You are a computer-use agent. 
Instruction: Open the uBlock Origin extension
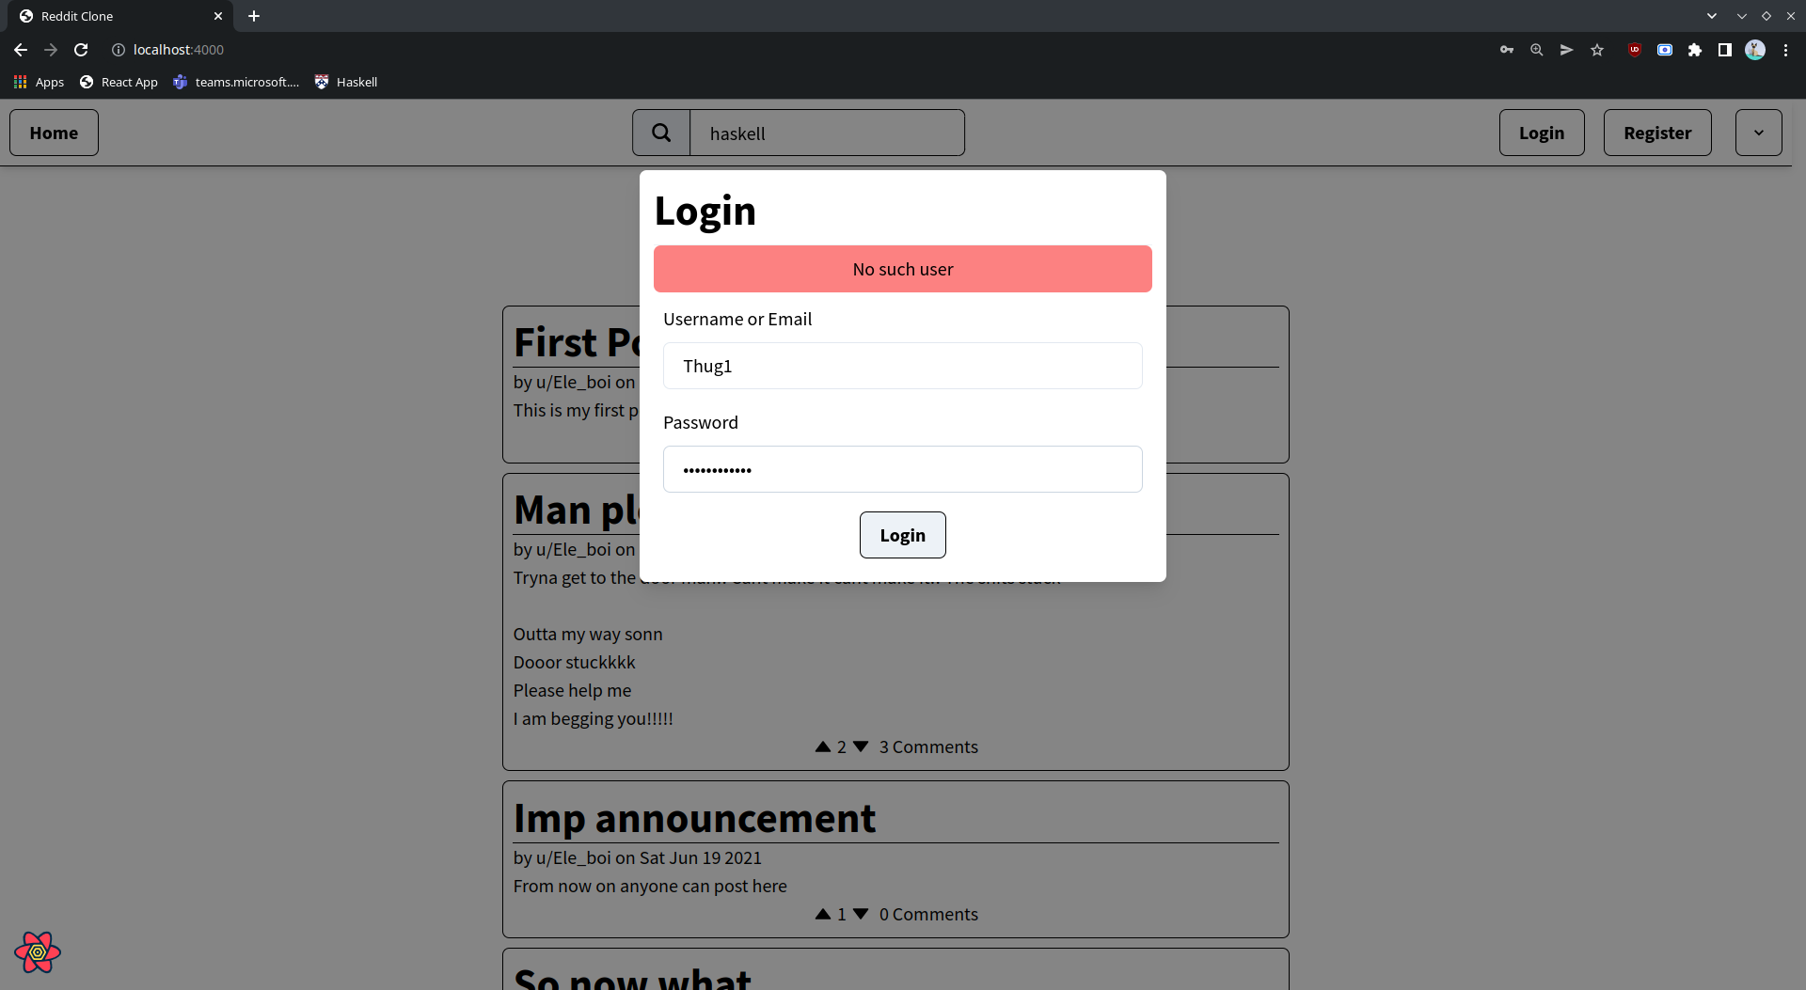[1635, 50]
